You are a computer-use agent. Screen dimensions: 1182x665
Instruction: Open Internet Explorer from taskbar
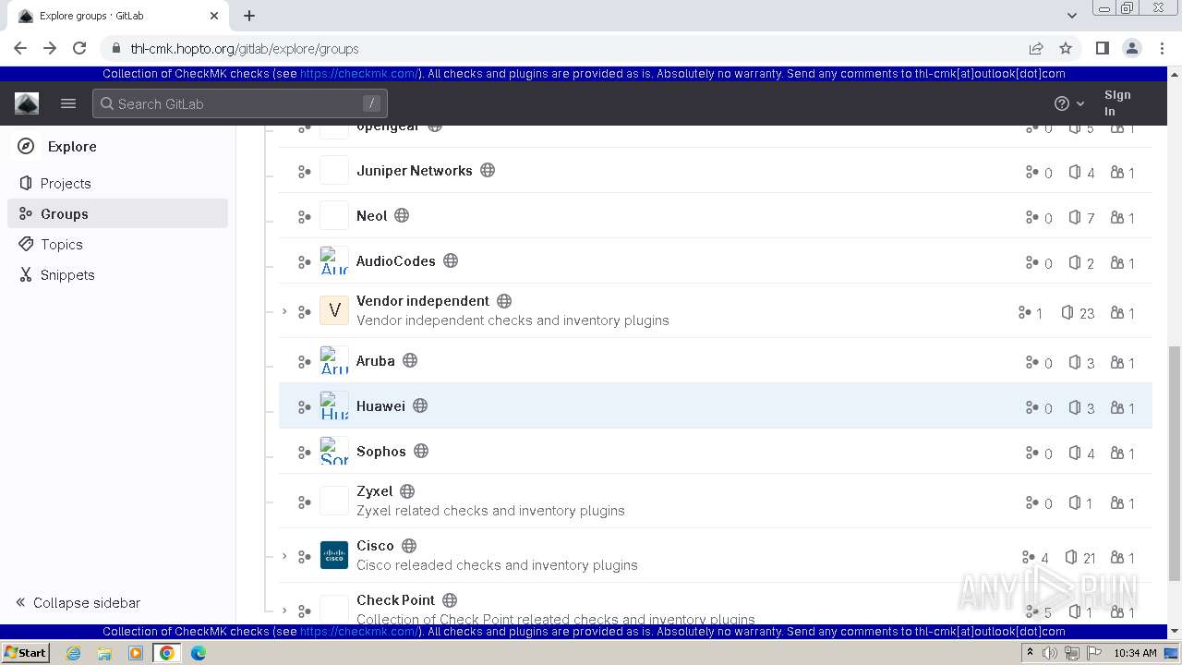[x=73, y=652]
